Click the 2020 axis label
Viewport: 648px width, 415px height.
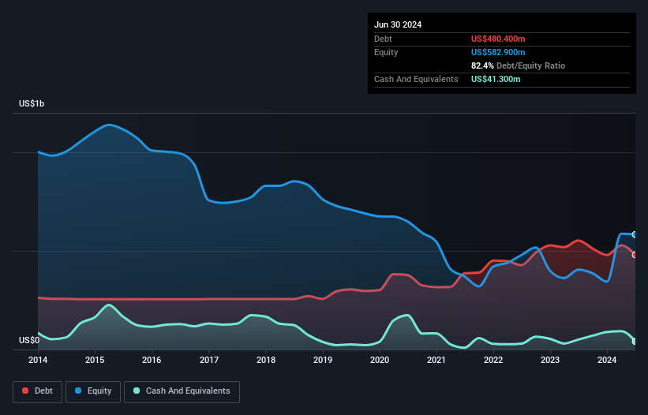(380, 360)
